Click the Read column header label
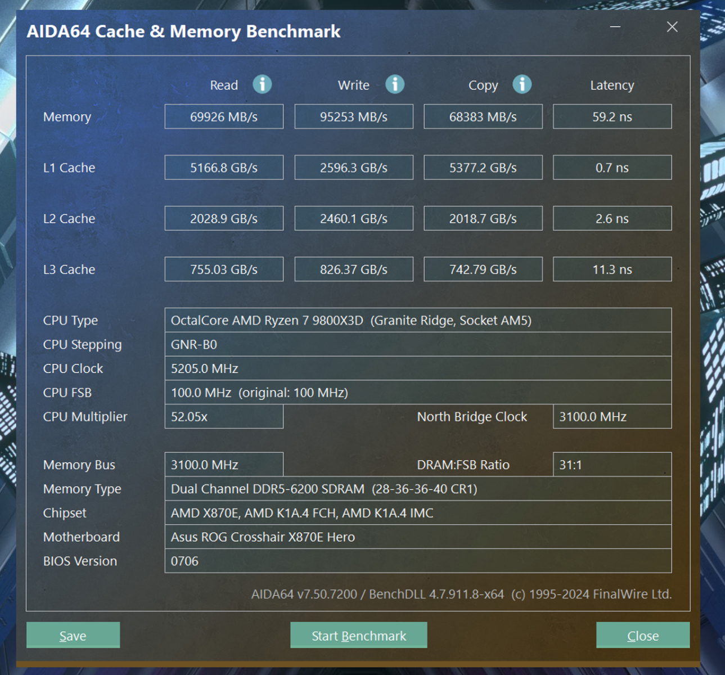725x675 pixels. click(224, 85)
